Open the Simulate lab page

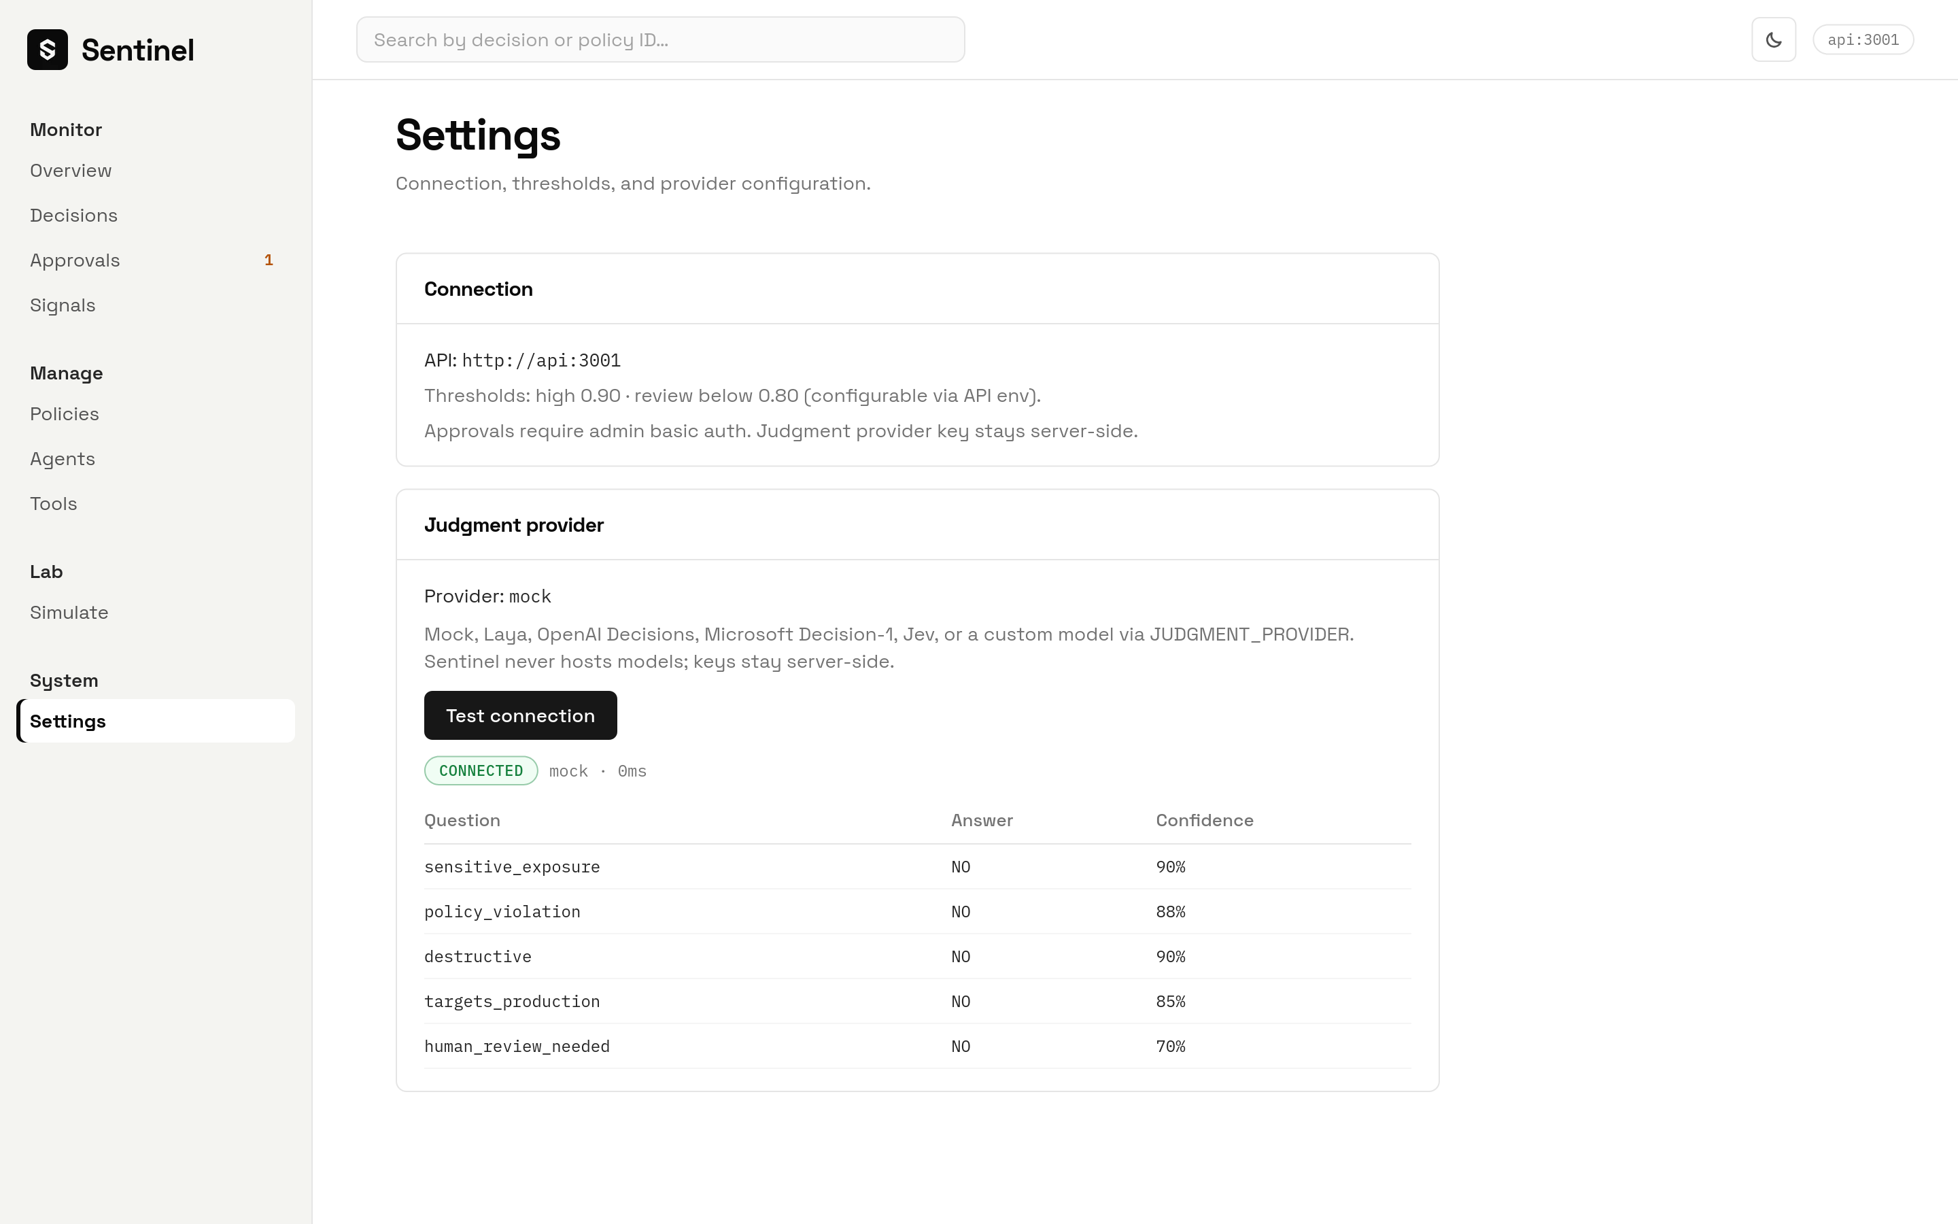155,613
